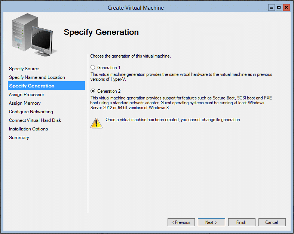The width and height of the screenshot is (294, 234).
Task: Jump to Assign Processor step
Action: [x=27, y=95]
